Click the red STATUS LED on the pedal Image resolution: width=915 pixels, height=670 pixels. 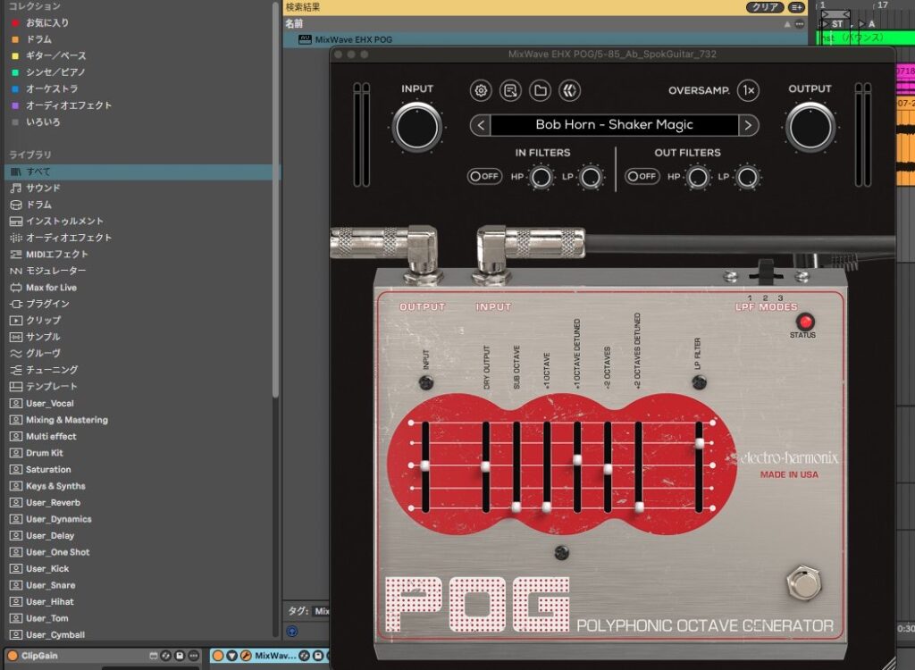(805, 322)
